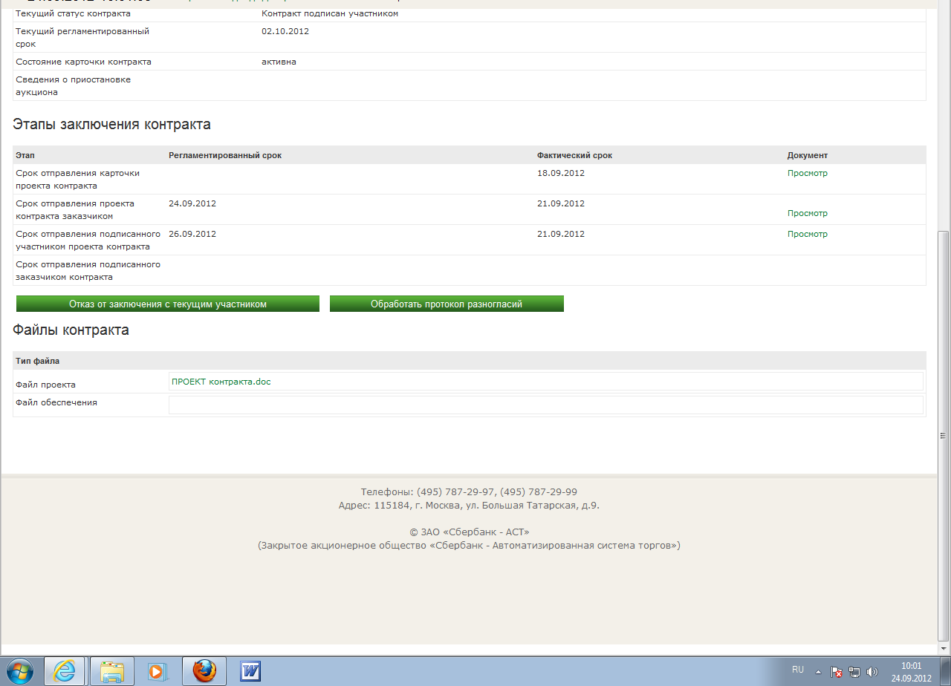The height and width of the screenshot is (686, 951).
Task: Click the volume speaker tray icon
Action: (x=872, y=672)
